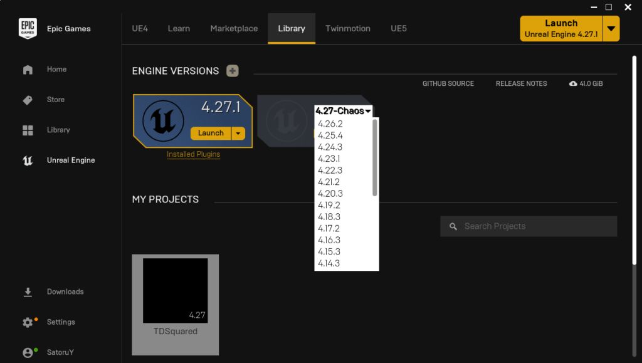Expand the 4.27.1 engine Launch options arrow
This screenshot has height=363, width=642.
[238, 133]
